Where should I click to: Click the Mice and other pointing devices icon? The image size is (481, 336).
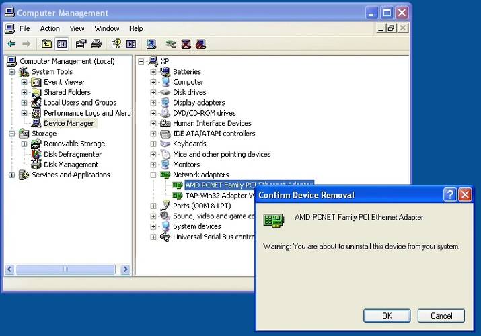pos(165,154)
